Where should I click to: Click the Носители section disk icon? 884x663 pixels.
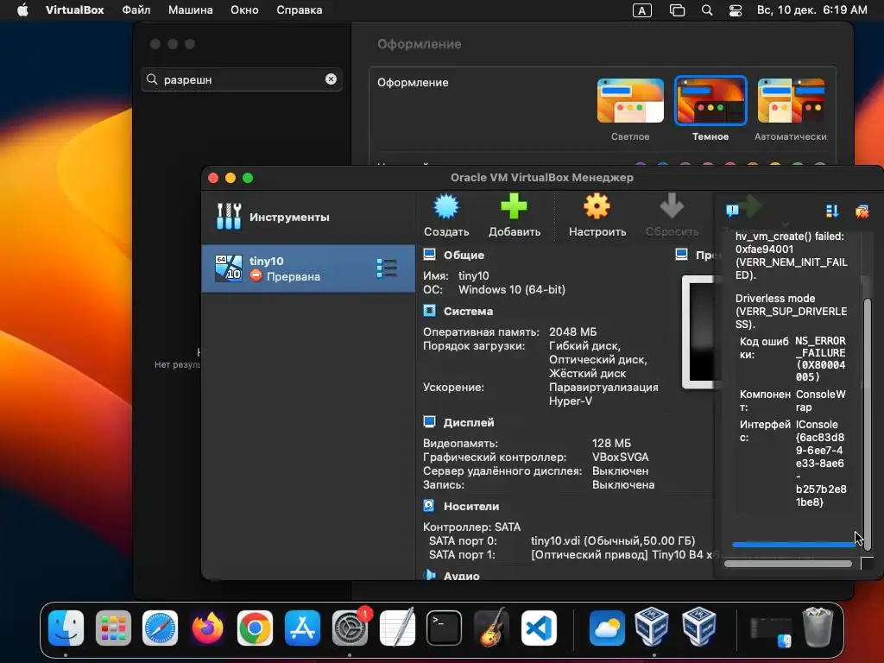point(429,506)
